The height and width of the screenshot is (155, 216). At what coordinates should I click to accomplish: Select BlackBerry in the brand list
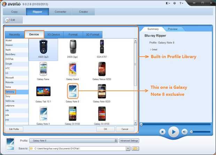(17, 54)
